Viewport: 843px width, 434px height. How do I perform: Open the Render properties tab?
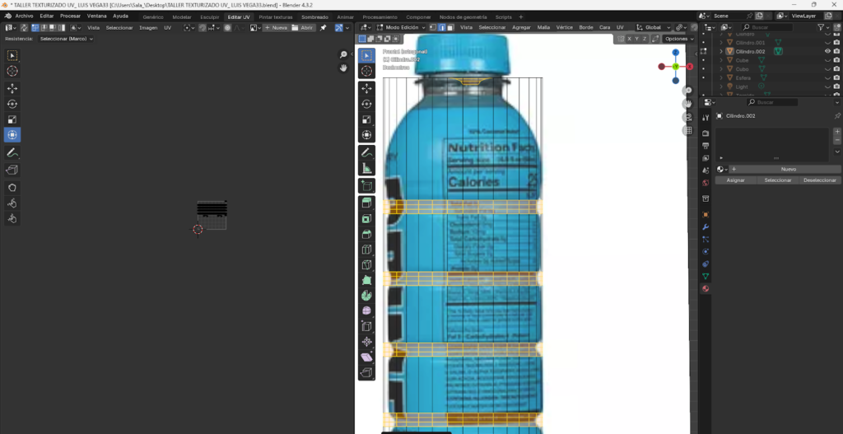pyautogui.click(x=706, y=133)
